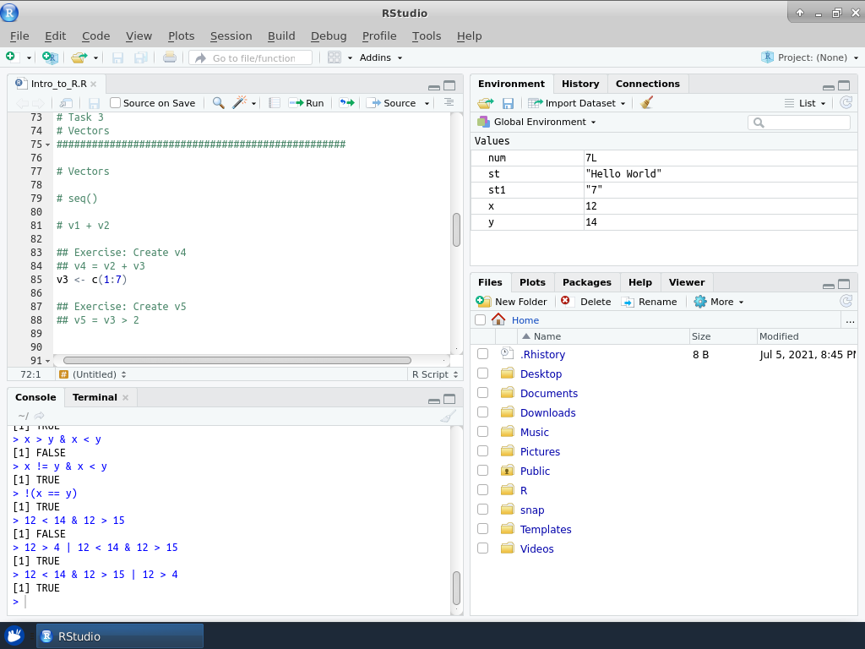Enable the Source on Save checkbox
Screen dimensions: 865x649
pyautogui.click(x=116, y=103)
